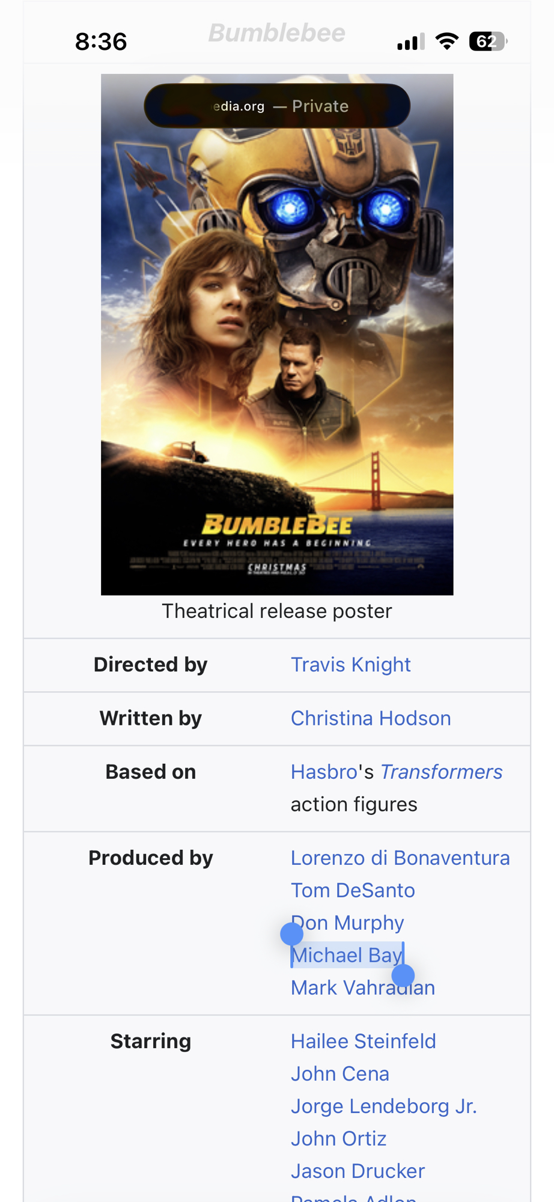Tap the battery level indicator
Image resolution: width=554 pixels, height=1202 pixels.
click(488, 41)
